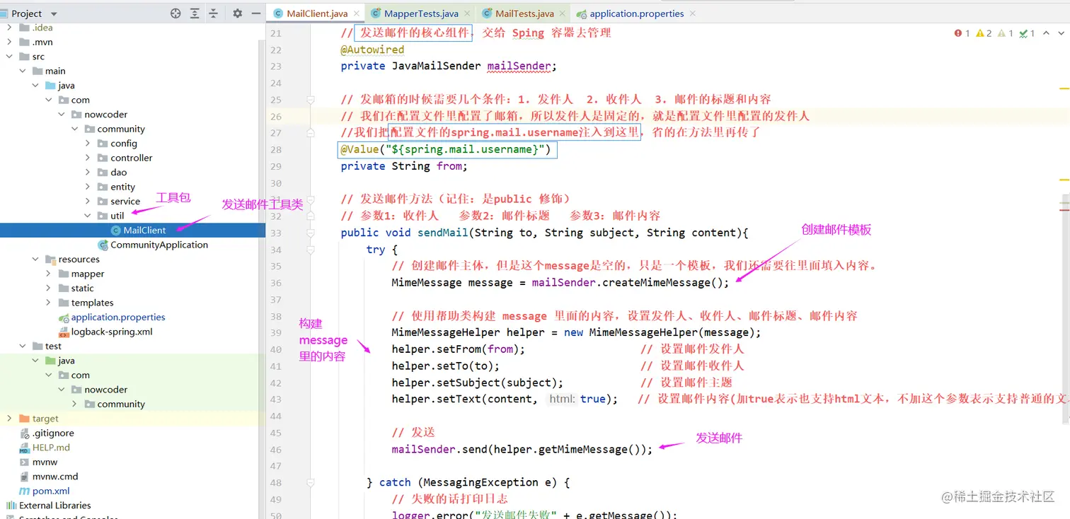Click the yellow warnings count showing 2
1070x519 pixels.
click(x=984, y=33)
